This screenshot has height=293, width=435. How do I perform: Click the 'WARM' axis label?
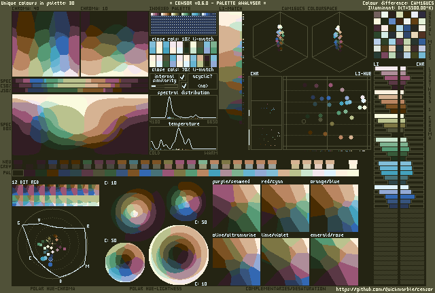pyautogui.click(x=211, y=153)
